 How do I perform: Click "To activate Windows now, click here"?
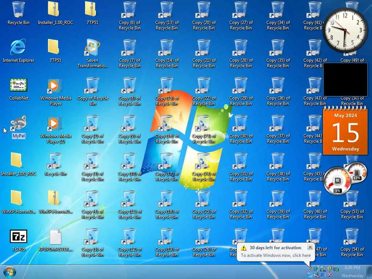(x=276, y=255)
